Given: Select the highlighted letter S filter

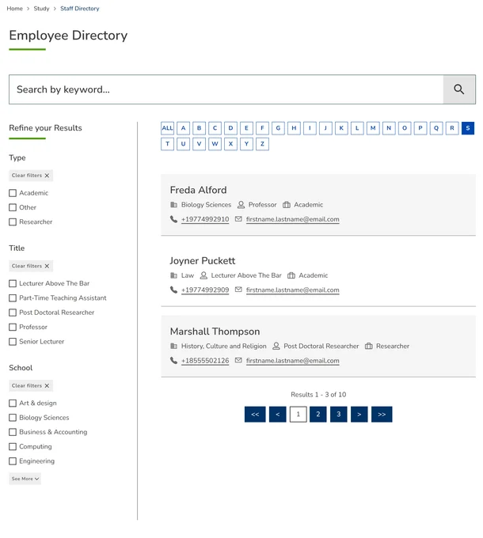Looking at the screenshot, I should pos(468,128).
